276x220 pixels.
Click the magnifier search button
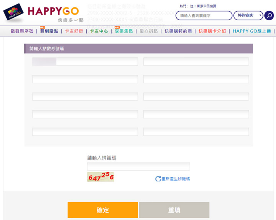[x=269, y=16]
